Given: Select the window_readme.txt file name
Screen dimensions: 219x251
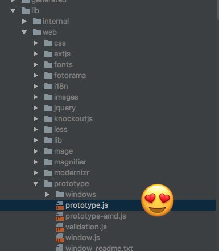Looking at the screenshot, I should [x=99, y=248].
